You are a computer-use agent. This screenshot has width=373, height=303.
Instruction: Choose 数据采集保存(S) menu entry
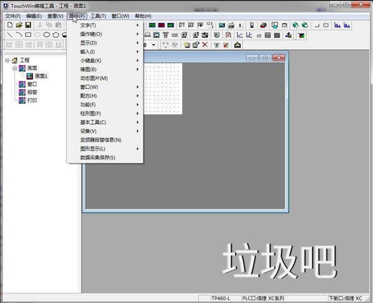tap(105, 157)
